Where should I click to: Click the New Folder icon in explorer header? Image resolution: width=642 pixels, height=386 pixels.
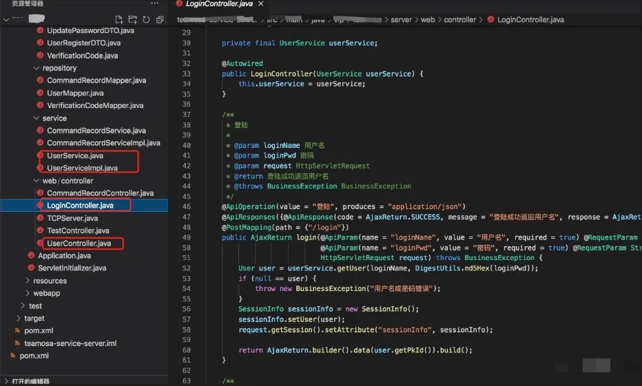[x=133, y=19]
